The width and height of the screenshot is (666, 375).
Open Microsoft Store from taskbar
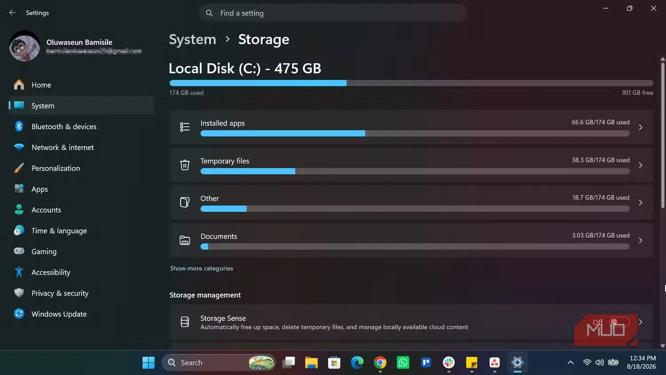(x=334, y=363)
